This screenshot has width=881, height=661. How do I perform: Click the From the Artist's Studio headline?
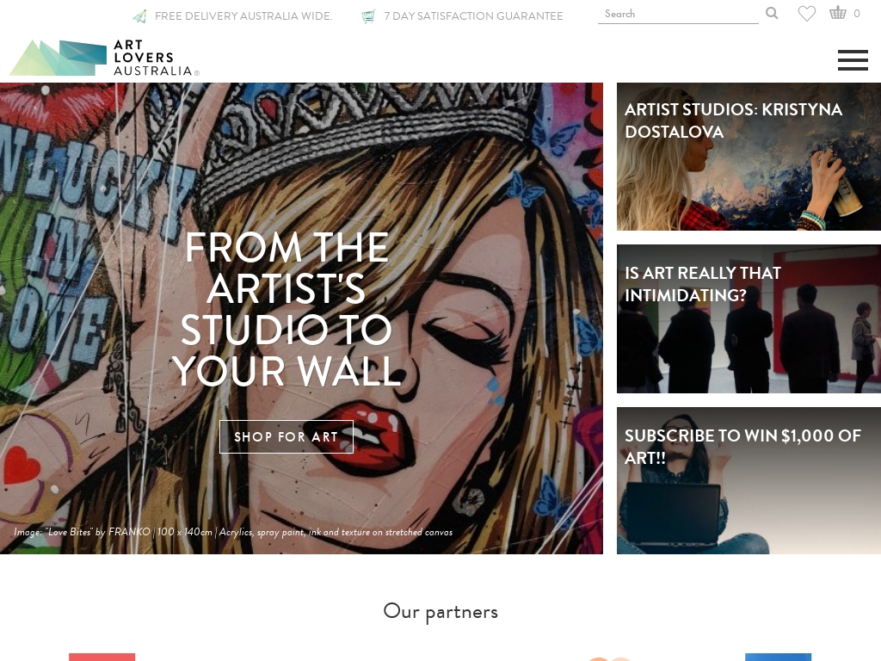coord(286,309)
